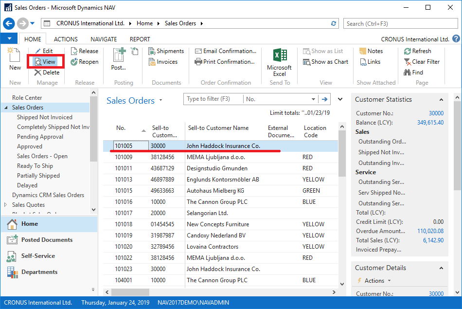Focus the Search (Ctrl+F3) box
The image size is (462, 309).
(400, 23)
